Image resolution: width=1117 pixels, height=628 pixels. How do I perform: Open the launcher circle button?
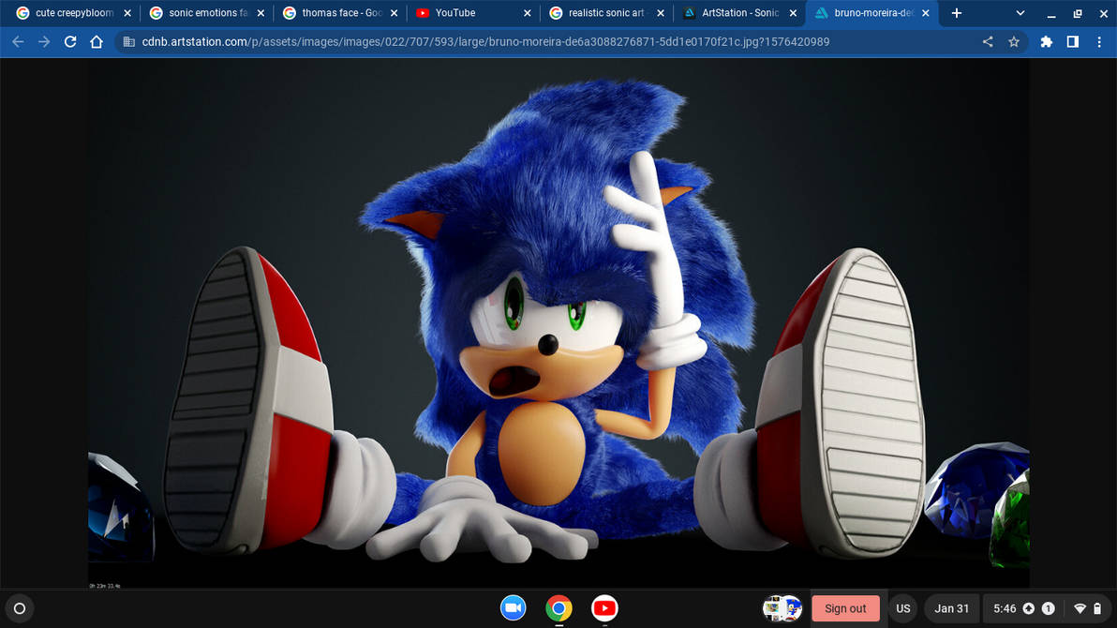tap(20, 608)
